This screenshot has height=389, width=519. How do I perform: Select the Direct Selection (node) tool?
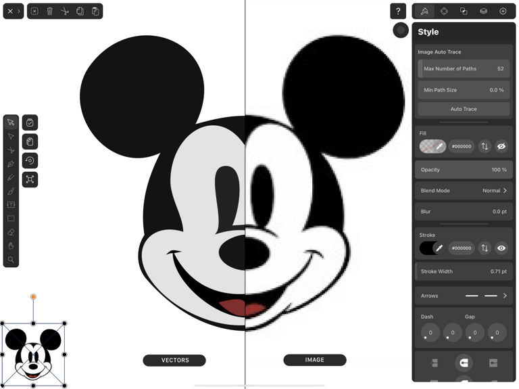click(x=11, y=136)
